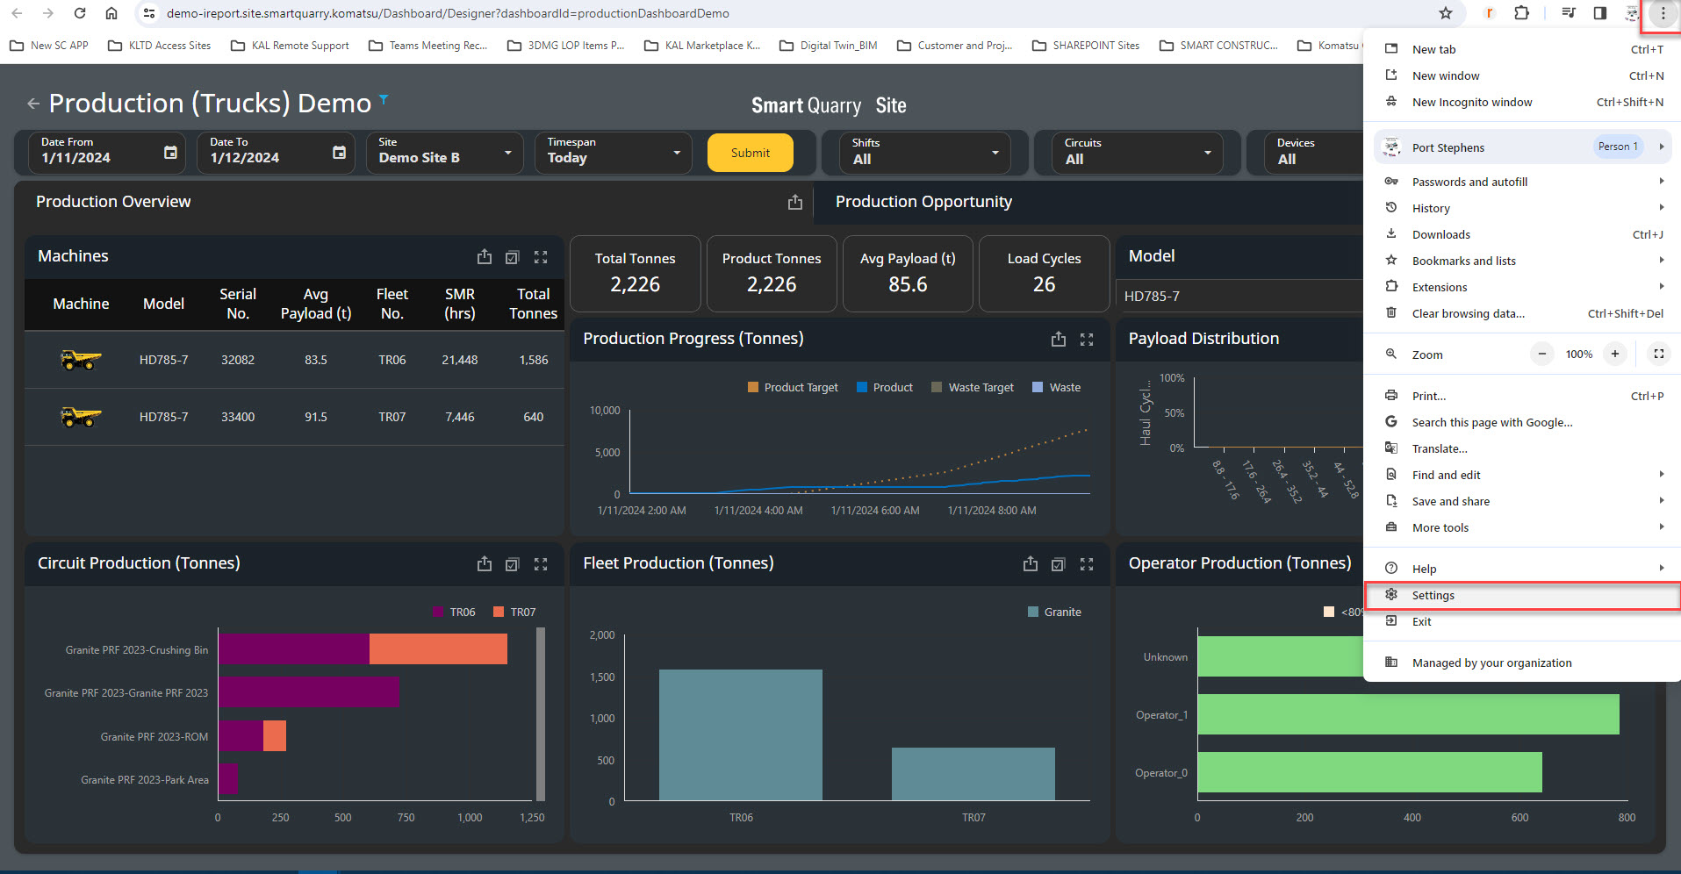The height and width of the screenshot is (874, 1681).
Task: Click the truck icon for serial 32082
Action: coord(81,360)
